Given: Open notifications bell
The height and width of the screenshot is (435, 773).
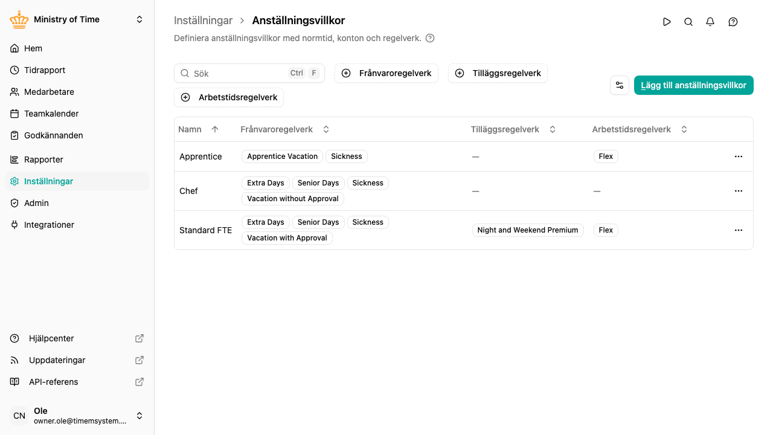Looking at the screenshot, I should pos(710,22).
